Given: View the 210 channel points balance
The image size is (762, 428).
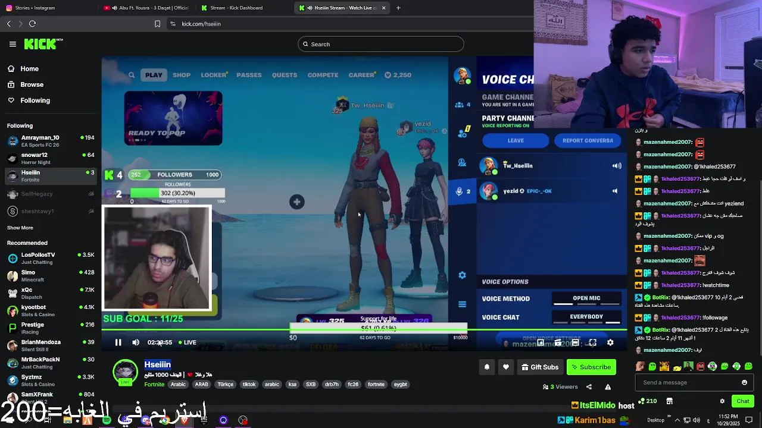Looking at the screenshot, I should pos(647,401).
